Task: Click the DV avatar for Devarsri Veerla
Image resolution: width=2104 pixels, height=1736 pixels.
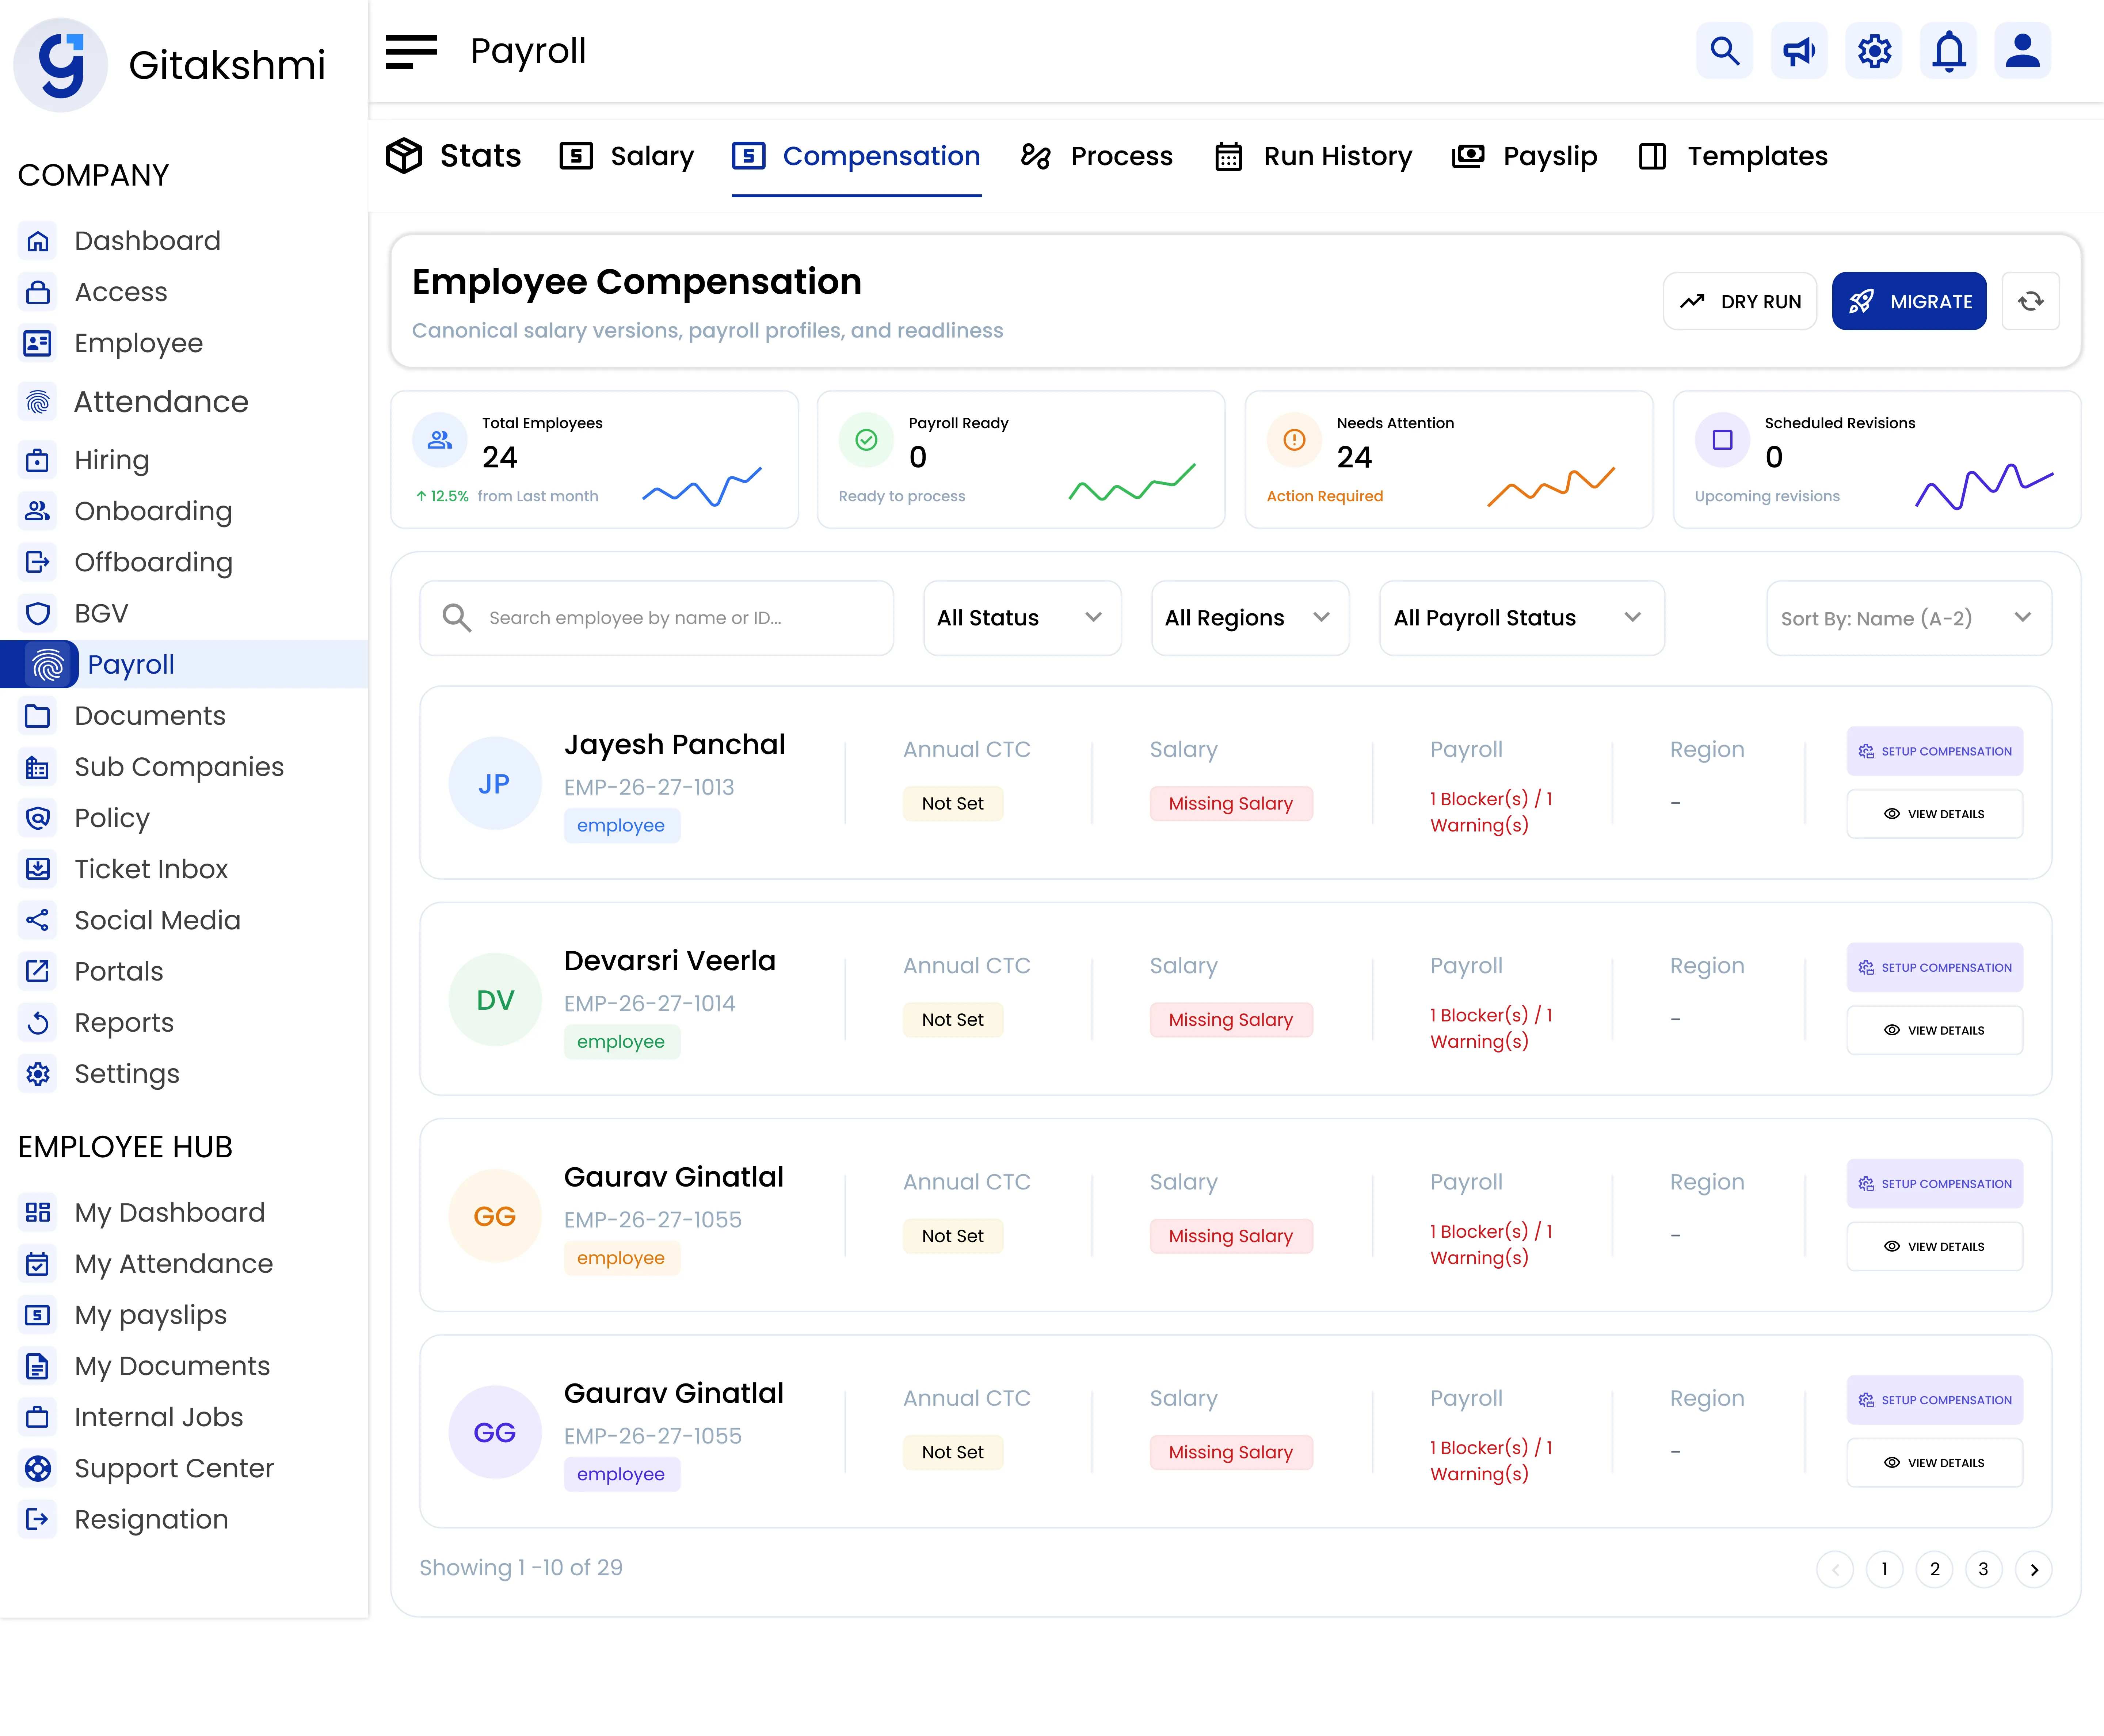Action: (x=495, y=1000)
